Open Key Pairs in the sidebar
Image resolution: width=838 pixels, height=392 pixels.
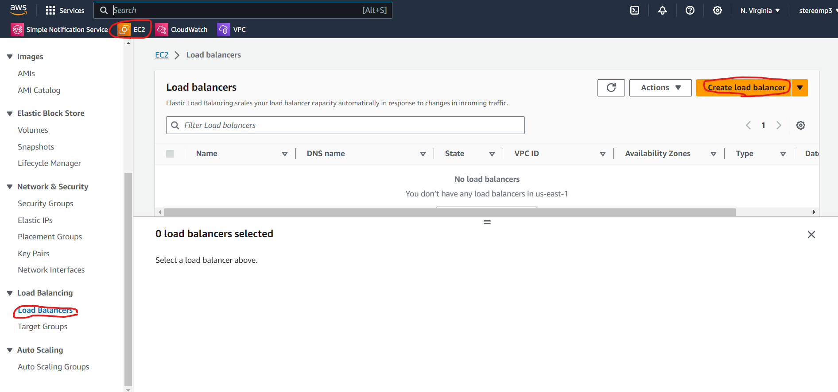(x=34, y=254)
